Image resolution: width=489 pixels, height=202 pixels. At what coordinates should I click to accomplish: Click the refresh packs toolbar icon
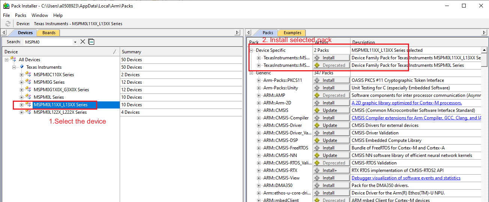coord(8,24)
